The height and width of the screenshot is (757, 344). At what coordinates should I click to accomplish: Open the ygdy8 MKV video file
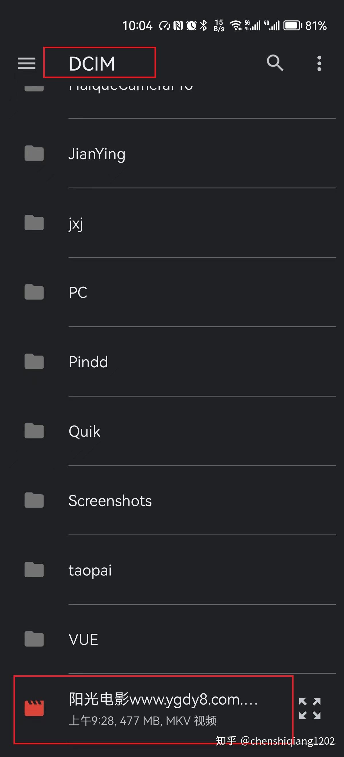tap(163, 708)
